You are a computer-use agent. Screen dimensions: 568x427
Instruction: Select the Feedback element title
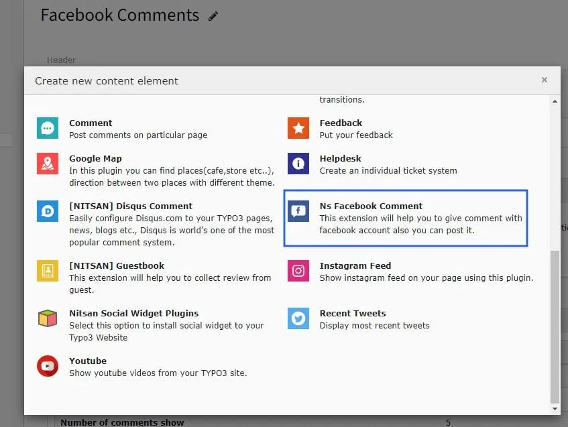click(341, 123)
